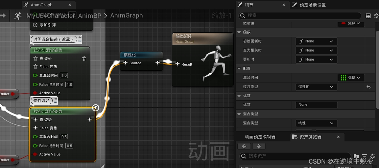Click the False混合时间 green pin with value 0.5
The image size is (379, 168).
35,146
